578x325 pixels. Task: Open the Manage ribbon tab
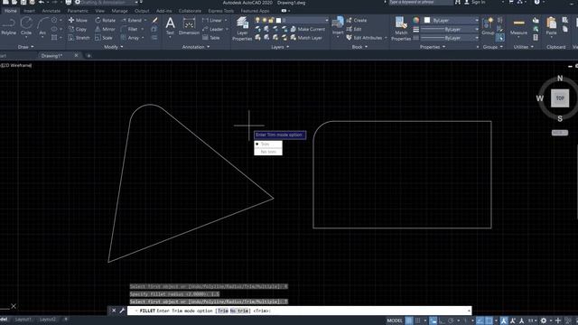[x=119, y=11]
